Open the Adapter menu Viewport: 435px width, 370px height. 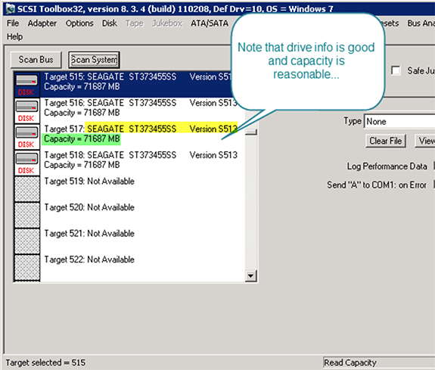(x=42, y=23)
